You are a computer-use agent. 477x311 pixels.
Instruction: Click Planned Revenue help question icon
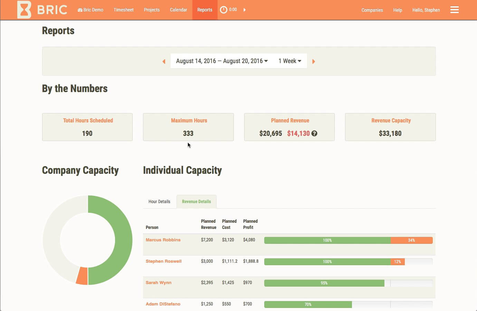(314, 133)
